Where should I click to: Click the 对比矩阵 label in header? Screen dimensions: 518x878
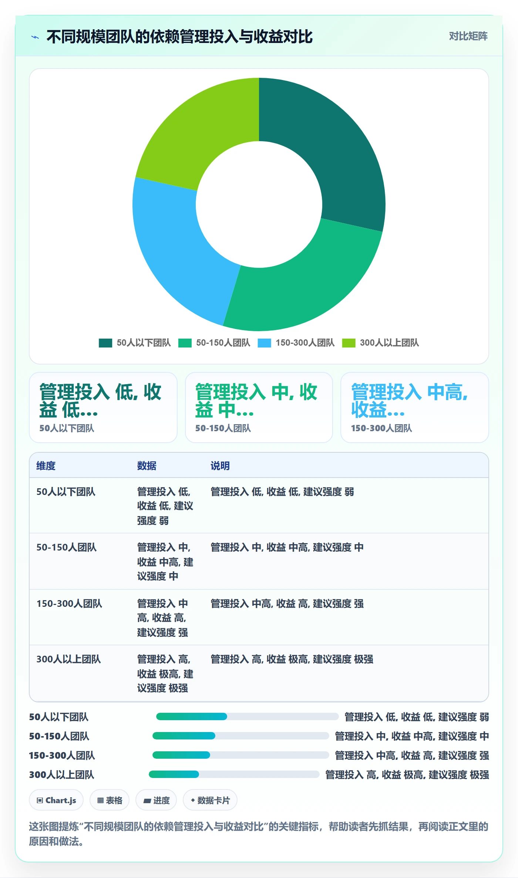(x=468, y=36)
